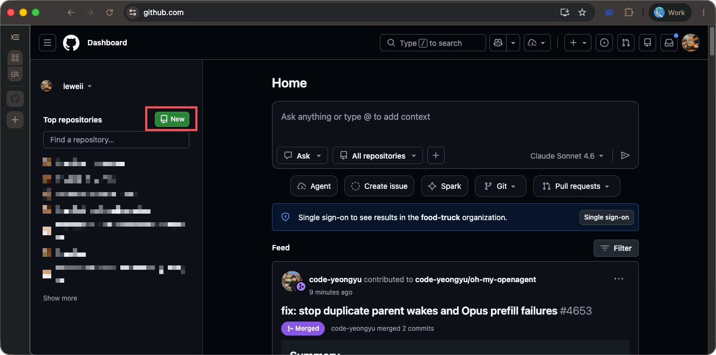Open new tab with sidebar plus button
The width and height of the screenshot is (716, 355).
[x=15, y=120]
